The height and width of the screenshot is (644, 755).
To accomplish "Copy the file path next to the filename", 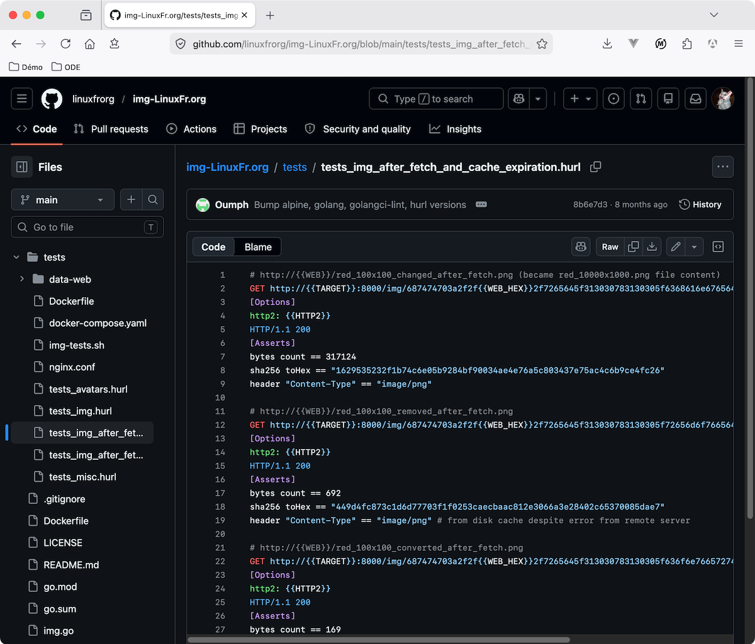I will pyautogui.click(x=595, y=167).
